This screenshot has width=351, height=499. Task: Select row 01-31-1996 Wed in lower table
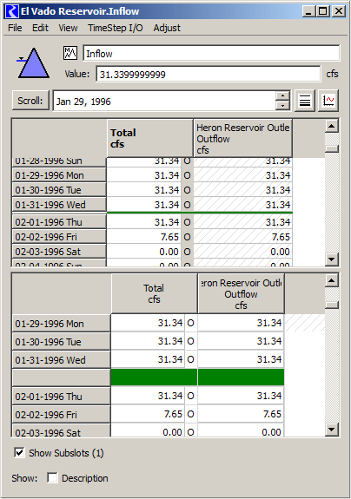(x=62, y=359)
